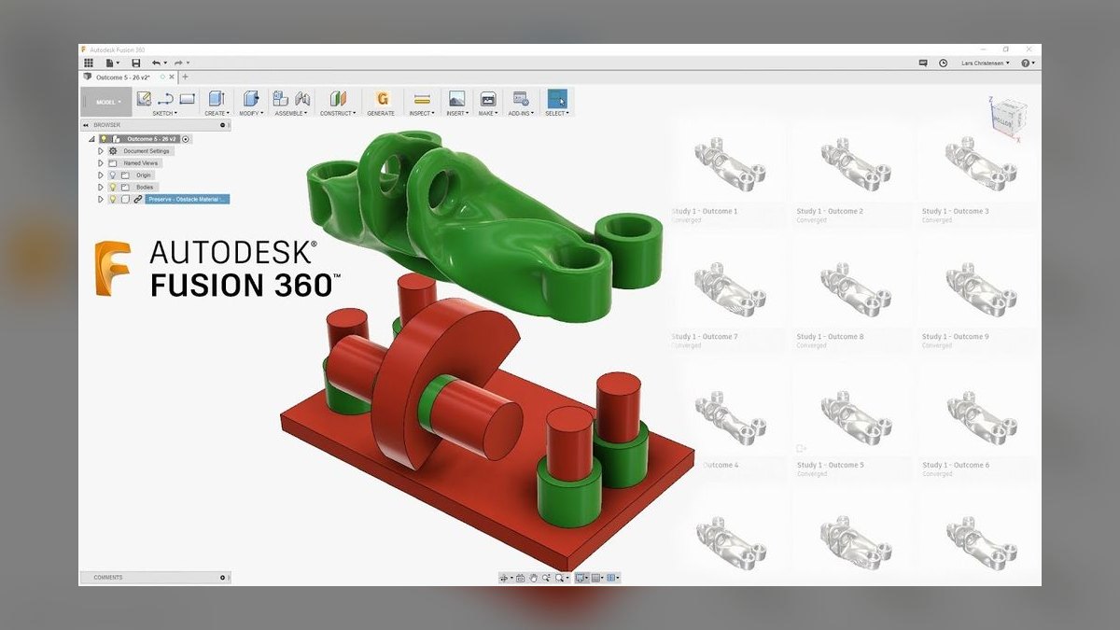Screen dimensions: 1120x630
Task: Click the Add-Ins scripts icon
Action: 521,98
